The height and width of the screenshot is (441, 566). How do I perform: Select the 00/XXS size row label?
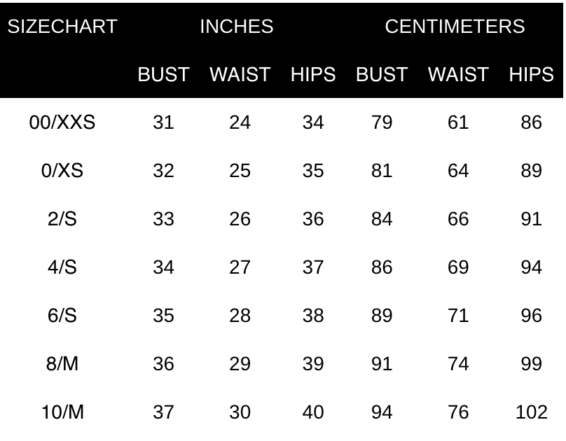(x=62, y=122)
